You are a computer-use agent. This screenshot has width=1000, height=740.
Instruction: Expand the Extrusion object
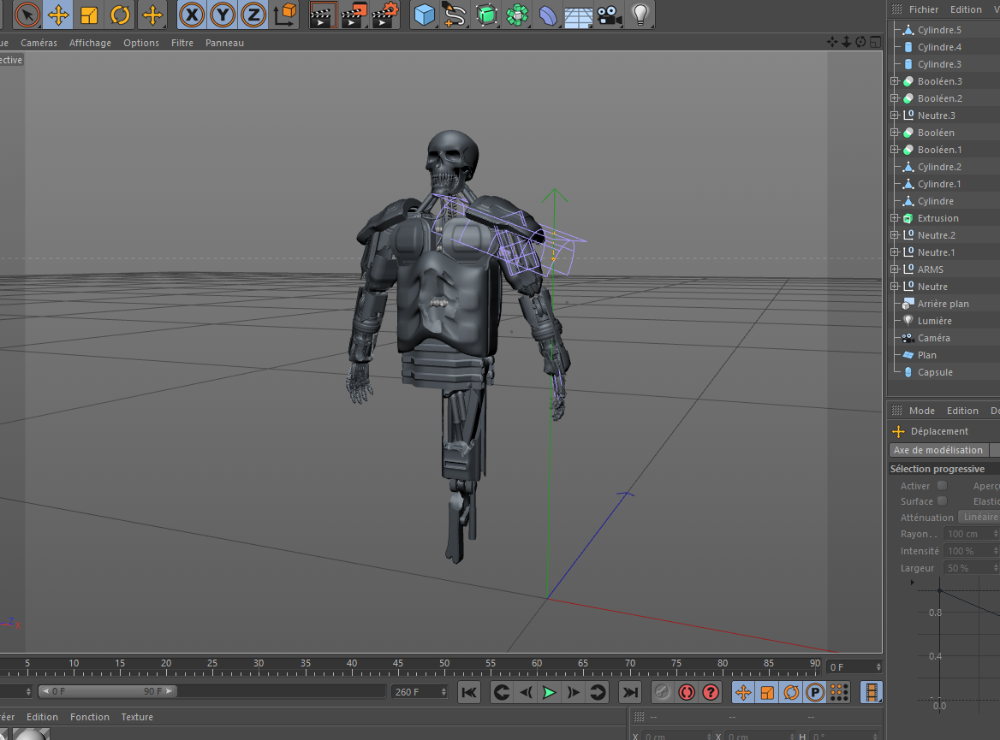(x=895, y=218)
